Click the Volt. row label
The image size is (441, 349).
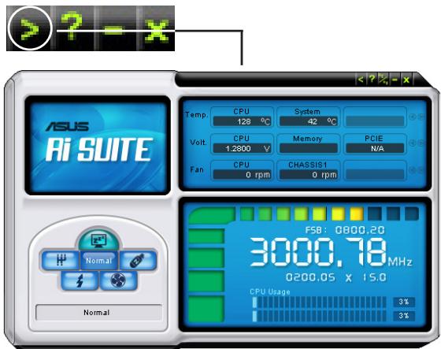[x=198, y=143]
